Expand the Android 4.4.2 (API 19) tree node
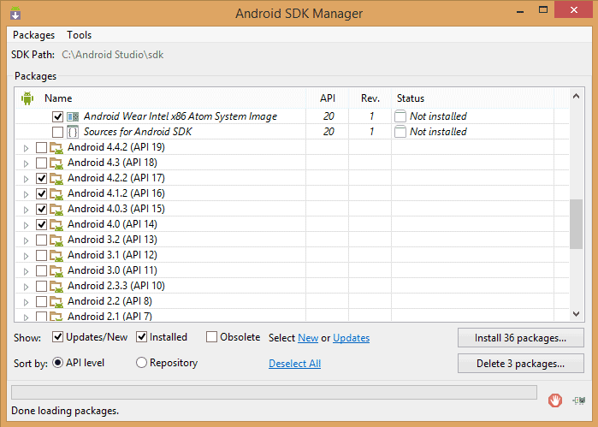Viewport: 598px width, 427px height. click(26, 148)
